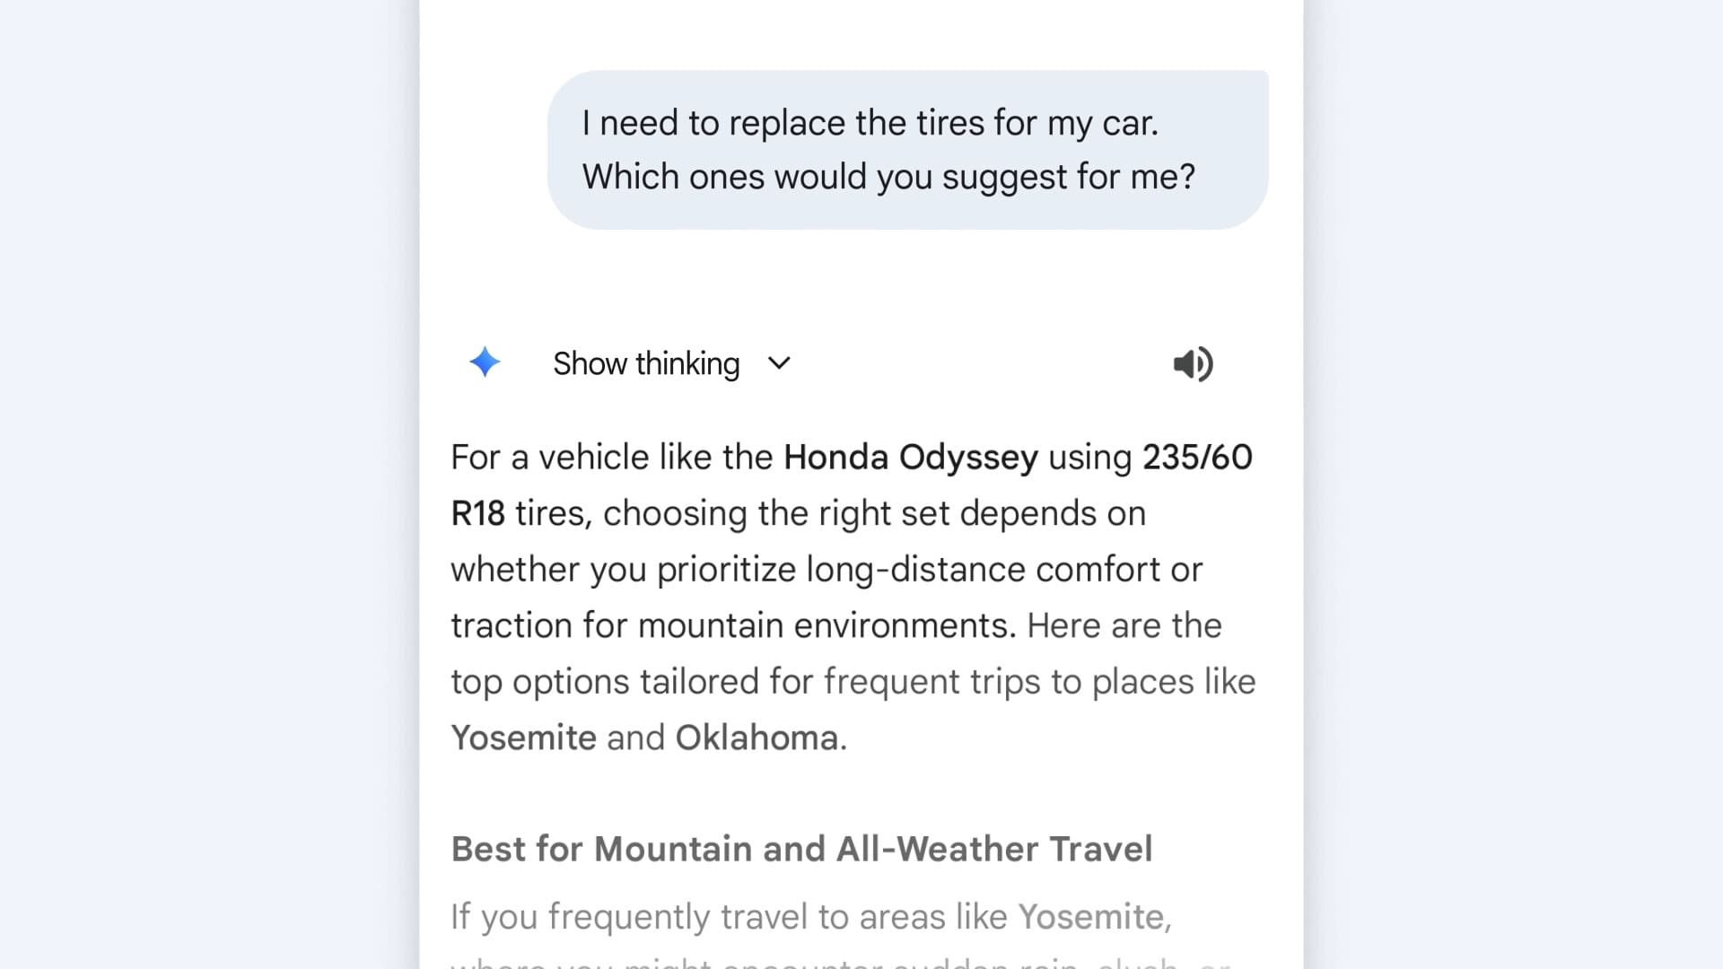Viewport: 1723px width, 969px height.
Task: Click the bold "Oklahoma" text
Action: click(757, 738)
